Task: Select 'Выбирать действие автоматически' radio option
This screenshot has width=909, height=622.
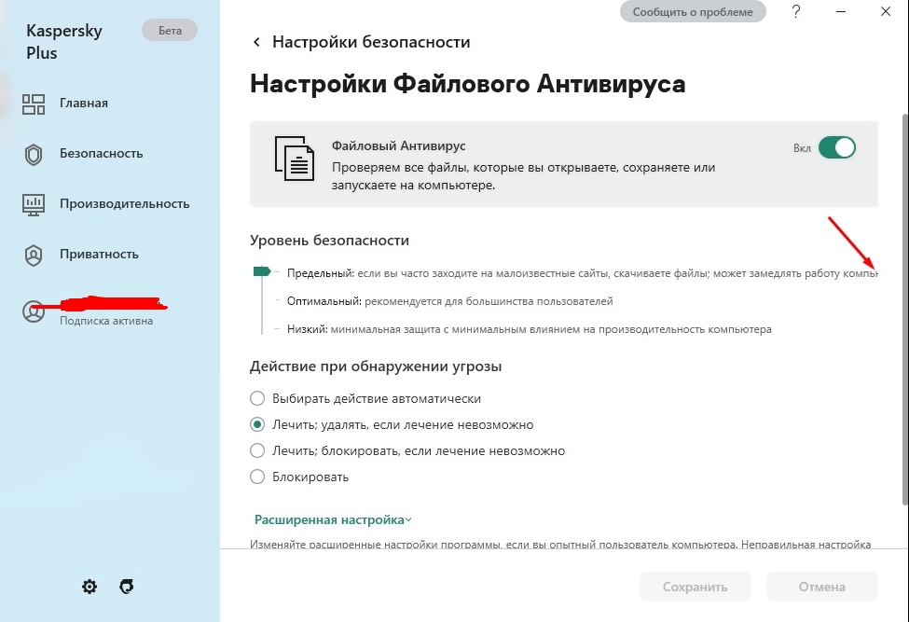Action: point(258,398)
